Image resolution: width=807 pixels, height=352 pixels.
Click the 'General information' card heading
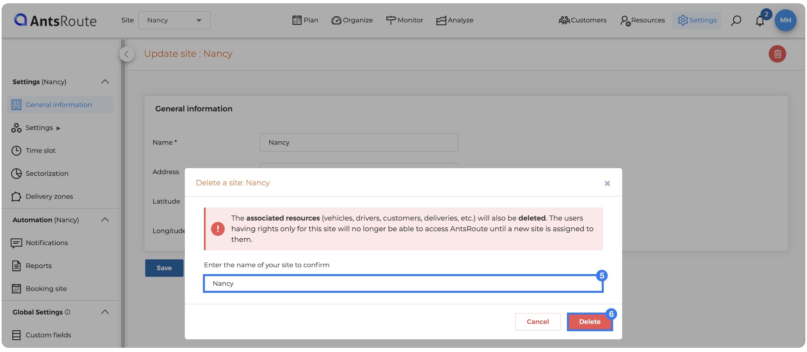coord(194,109)
